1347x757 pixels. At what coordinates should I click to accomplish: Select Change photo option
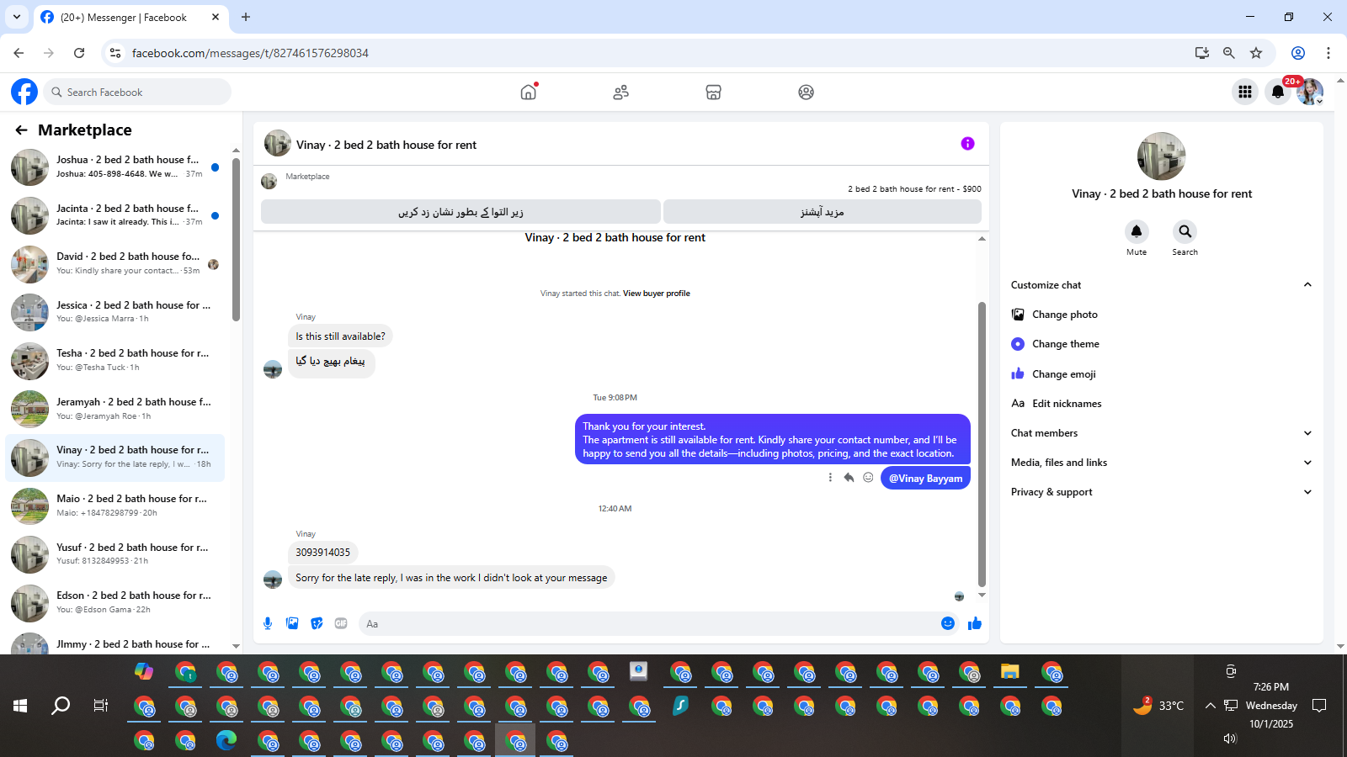coord(1162,315)
